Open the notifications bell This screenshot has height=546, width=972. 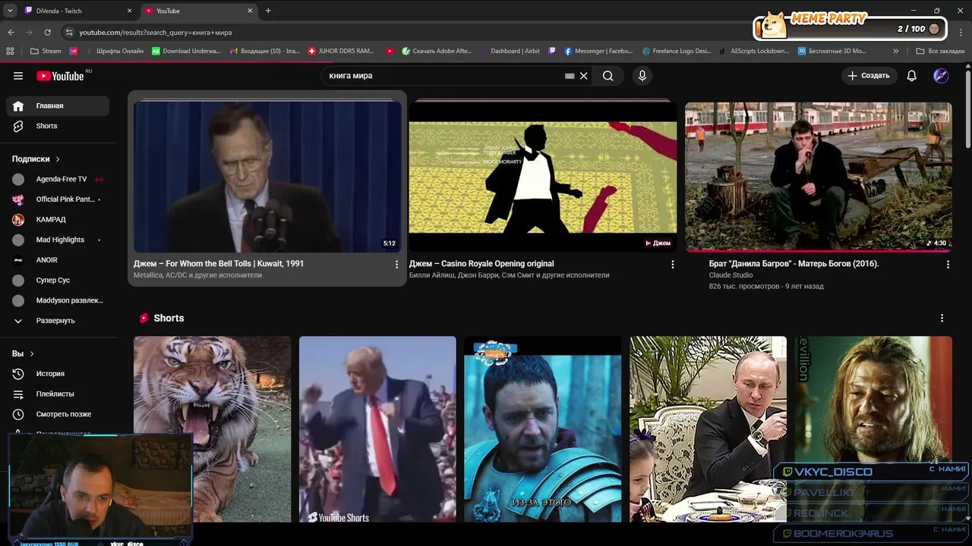pyautogui.click(x=911, y=76)
